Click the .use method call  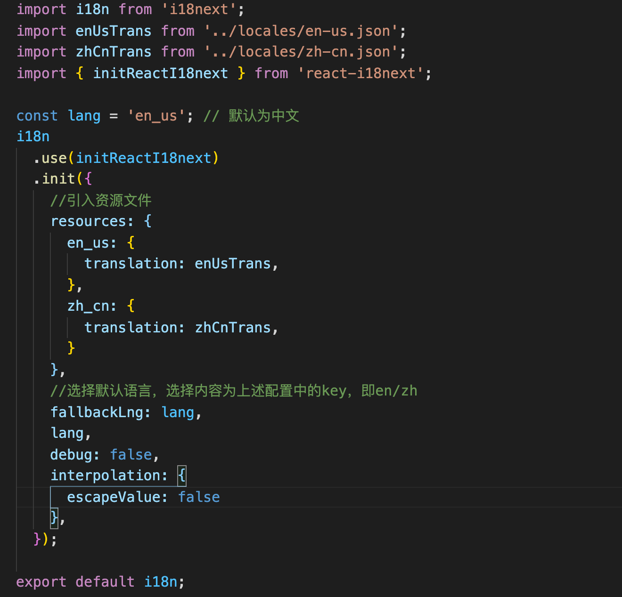[52, 158]
